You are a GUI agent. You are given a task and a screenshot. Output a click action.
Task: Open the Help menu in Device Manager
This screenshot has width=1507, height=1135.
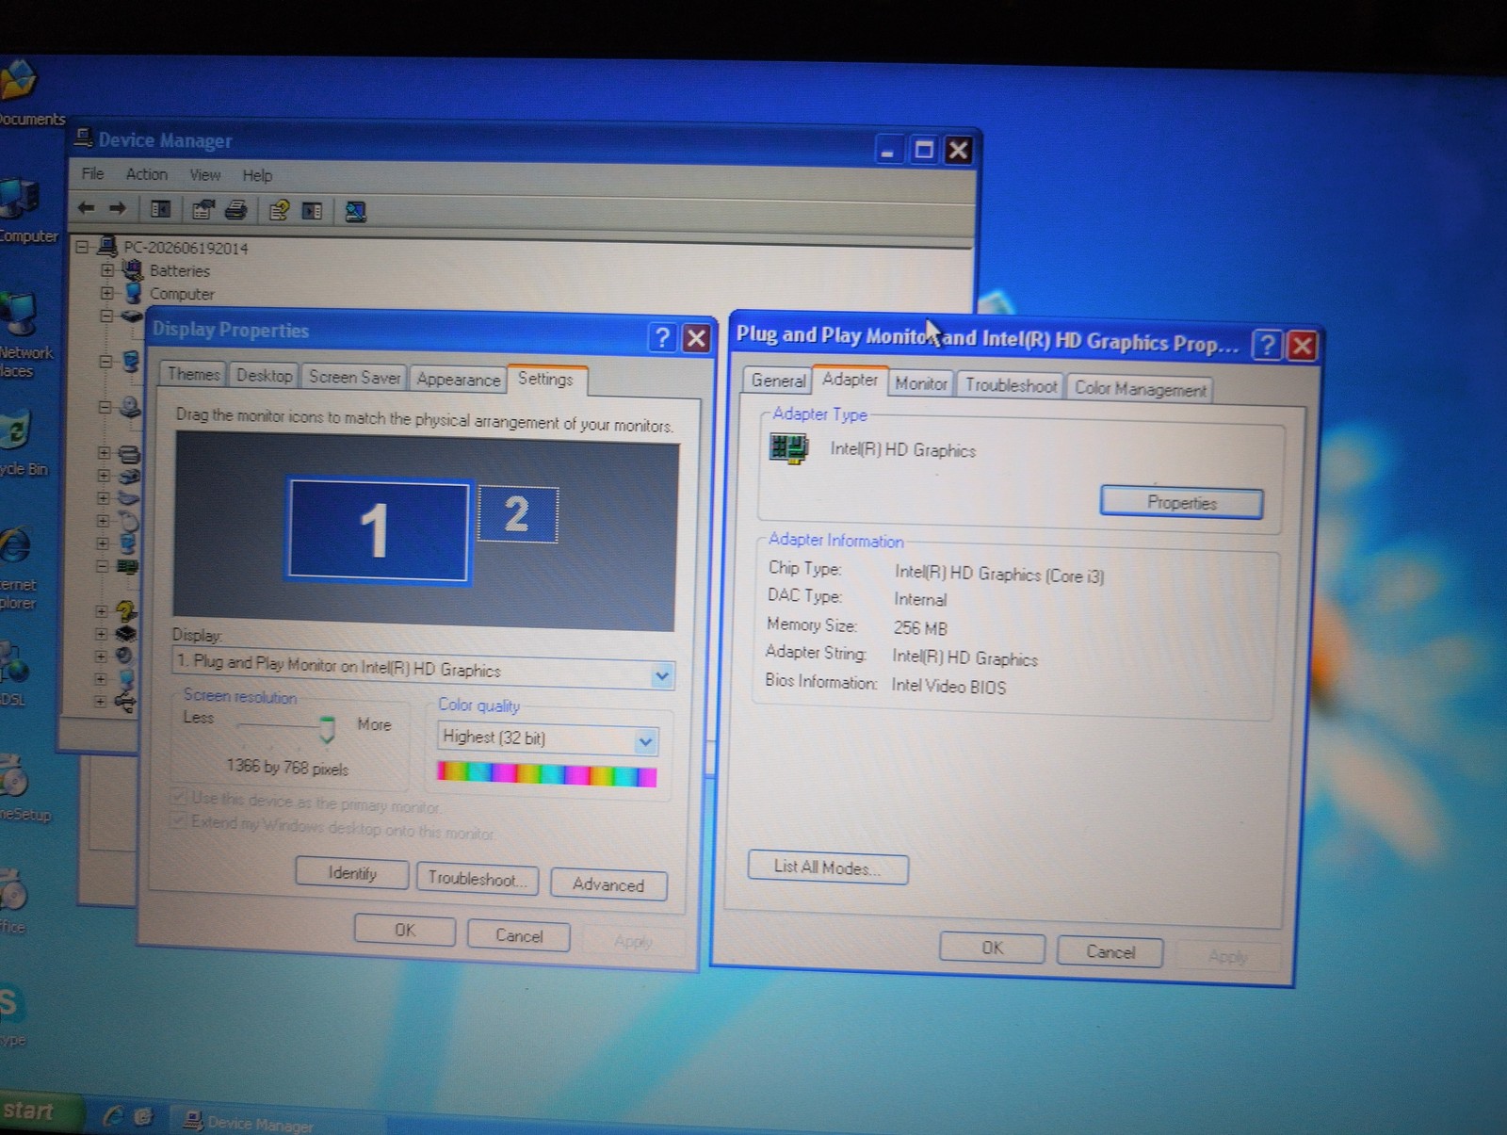coord(256,175)
